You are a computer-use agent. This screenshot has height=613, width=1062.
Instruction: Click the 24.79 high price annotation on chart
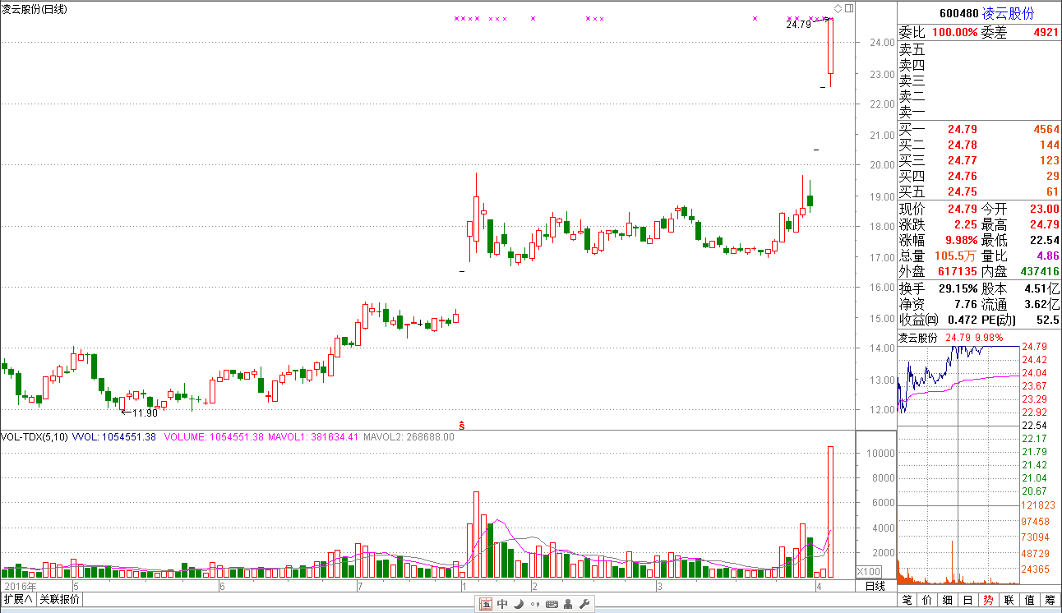[x=799, y=25]
